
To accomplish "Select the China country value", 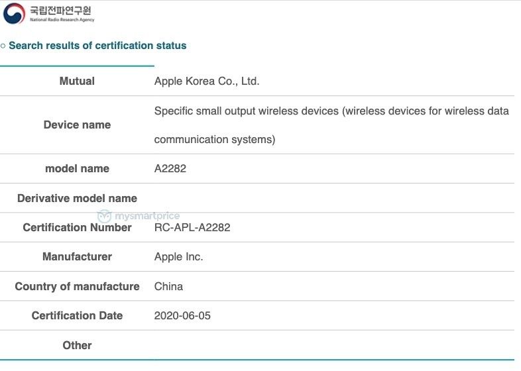I will tap(168, 286).
